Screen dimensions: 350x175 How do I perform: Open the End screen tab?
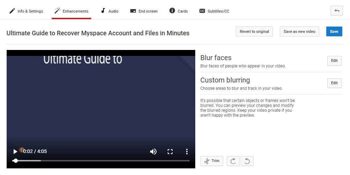(x=144, y=11)
